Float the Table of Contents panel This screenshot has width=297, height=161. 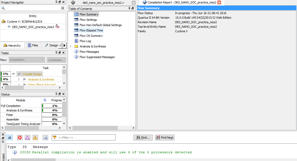pyautogui.click(x=133, y=8)
